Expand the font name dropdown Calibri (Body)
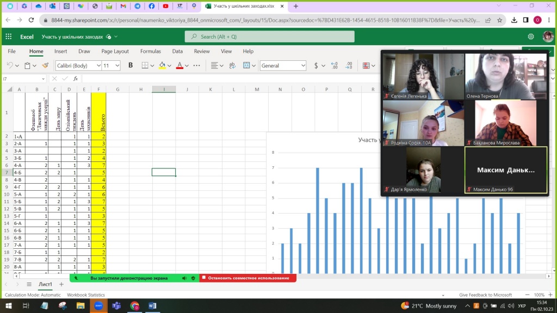This screenshot has width=557, height=313. pos(98,66)
